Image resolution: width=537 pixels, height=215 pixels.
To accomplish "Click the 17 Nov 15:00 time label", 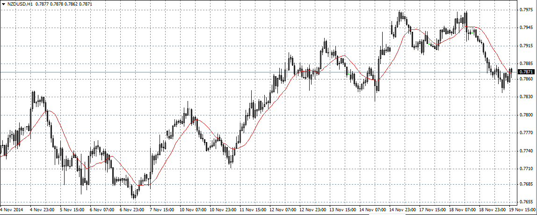I will click(x=433, y=209).
